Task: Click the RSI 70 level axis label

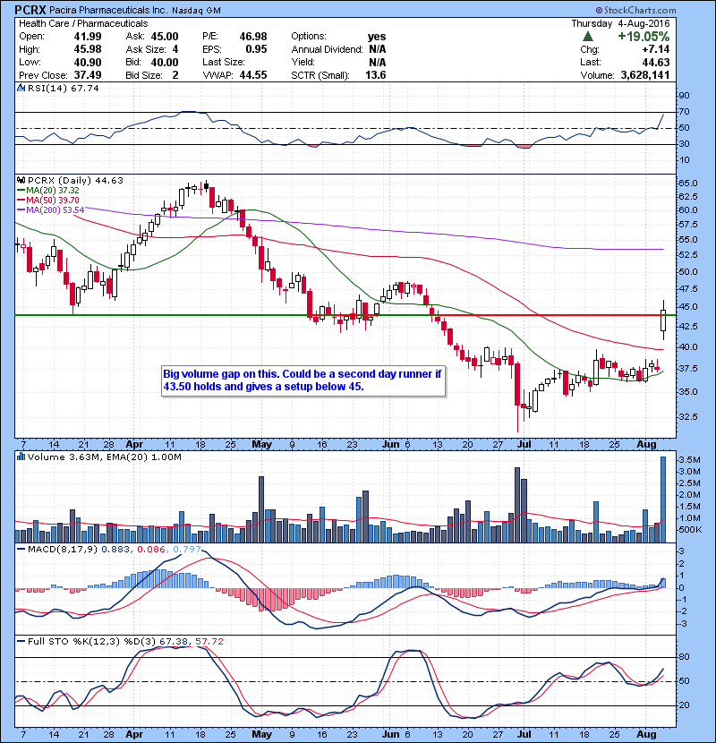Action: (685, 112)
